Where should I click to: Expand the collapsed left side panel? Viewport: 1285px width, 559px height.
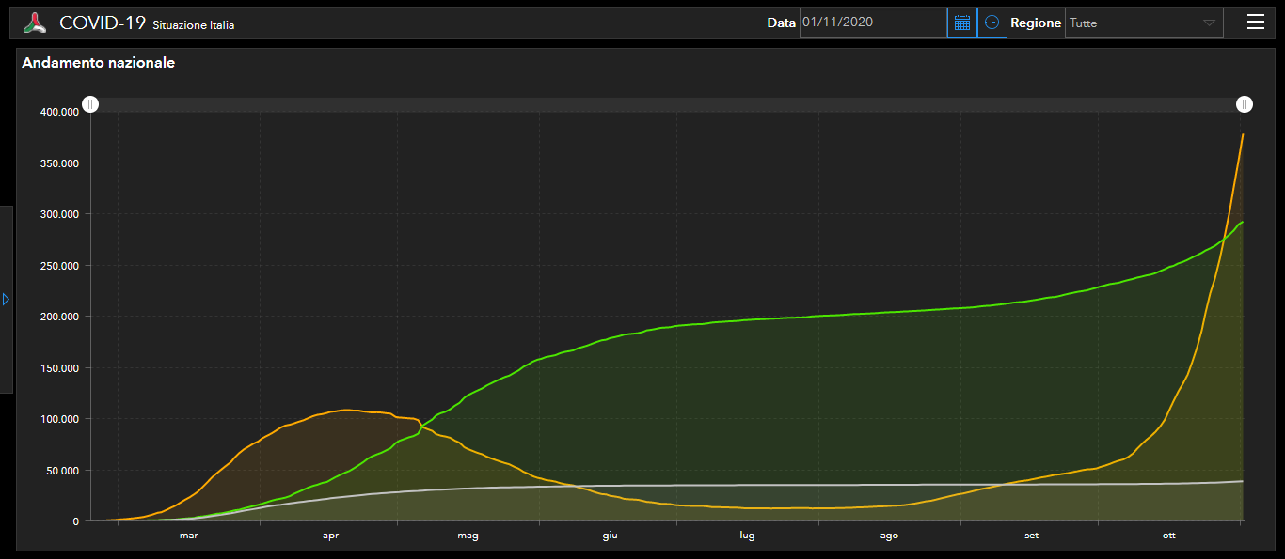(6, 299)
